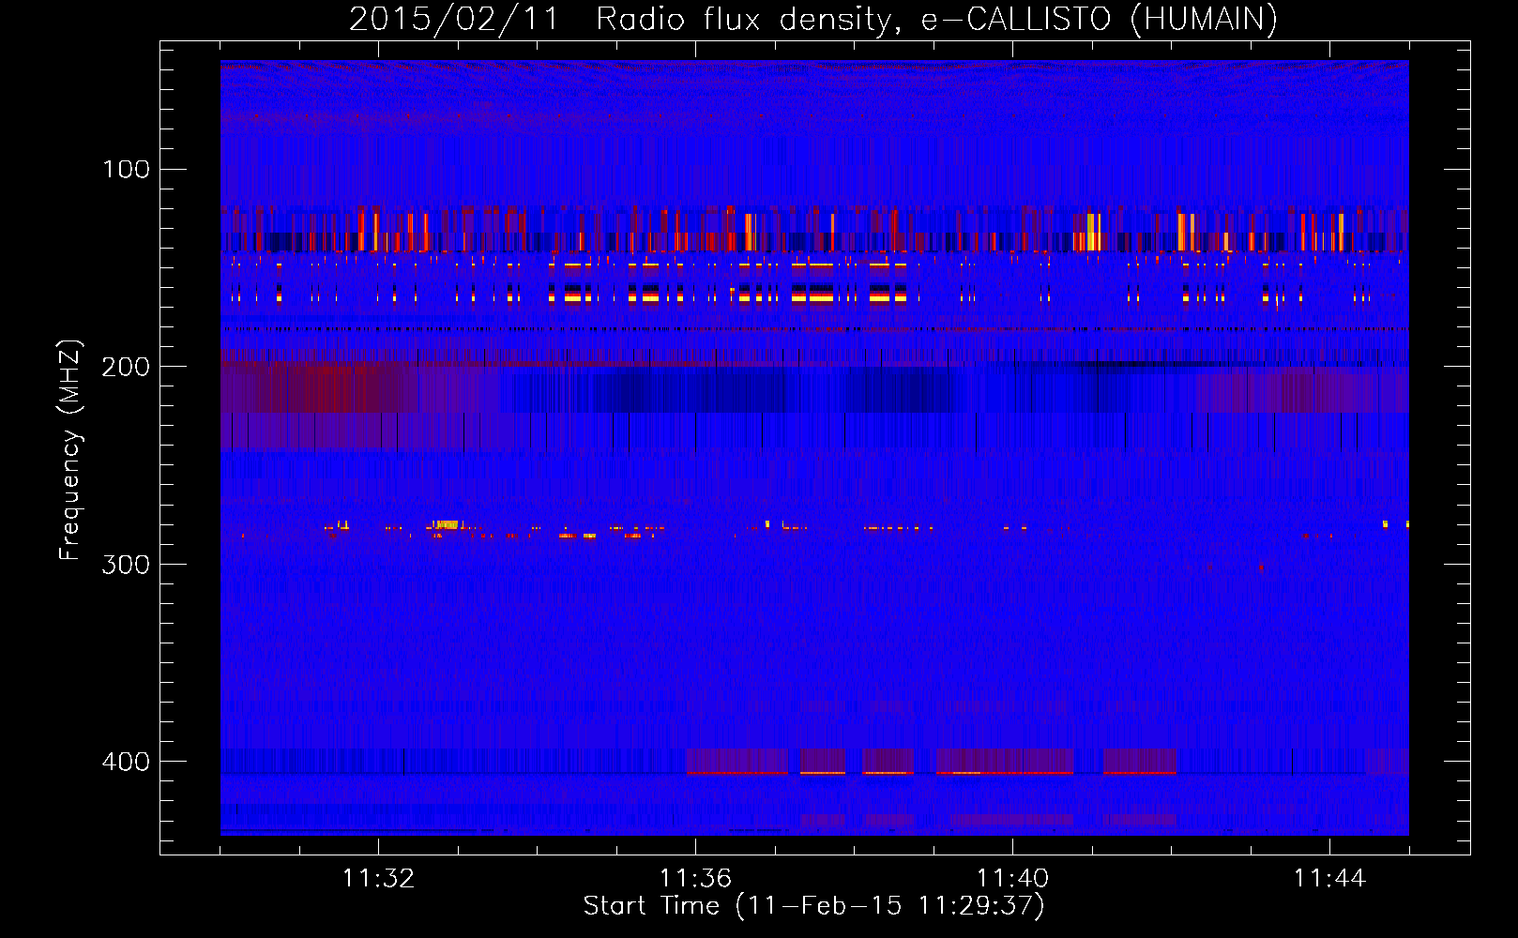The height and width of the screenshot is (938, 1518).
Task: Click the 'Start Time (11-Feb-15 11:29:37)' x-axis label
Action: (x=813, y=906)
